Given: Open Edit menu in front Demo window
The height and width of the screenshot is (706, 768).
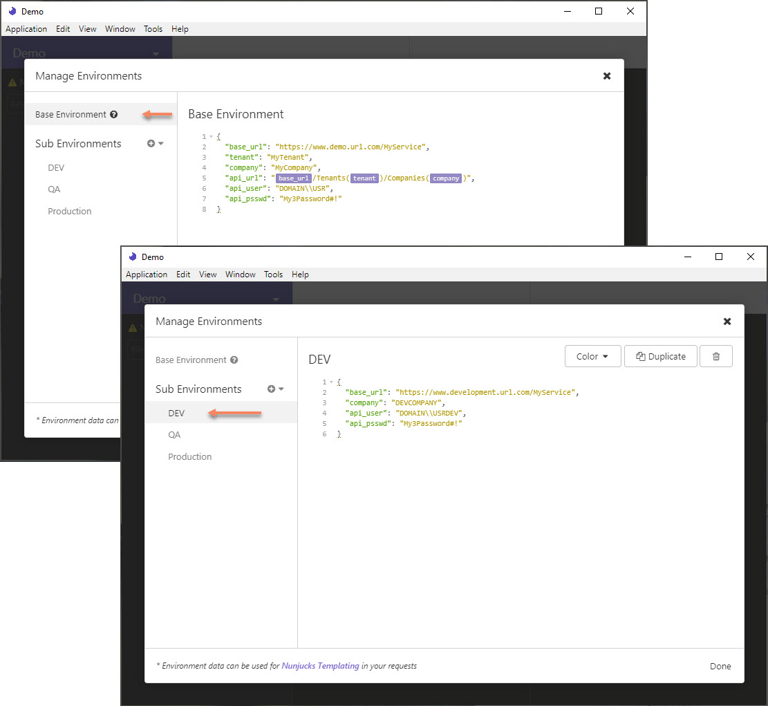Looking at the screenshot, I should tap(183, 275).
